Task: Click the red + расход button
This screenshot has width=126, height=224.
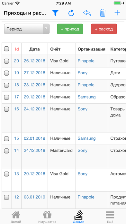Action: click(x=104, y=29)
